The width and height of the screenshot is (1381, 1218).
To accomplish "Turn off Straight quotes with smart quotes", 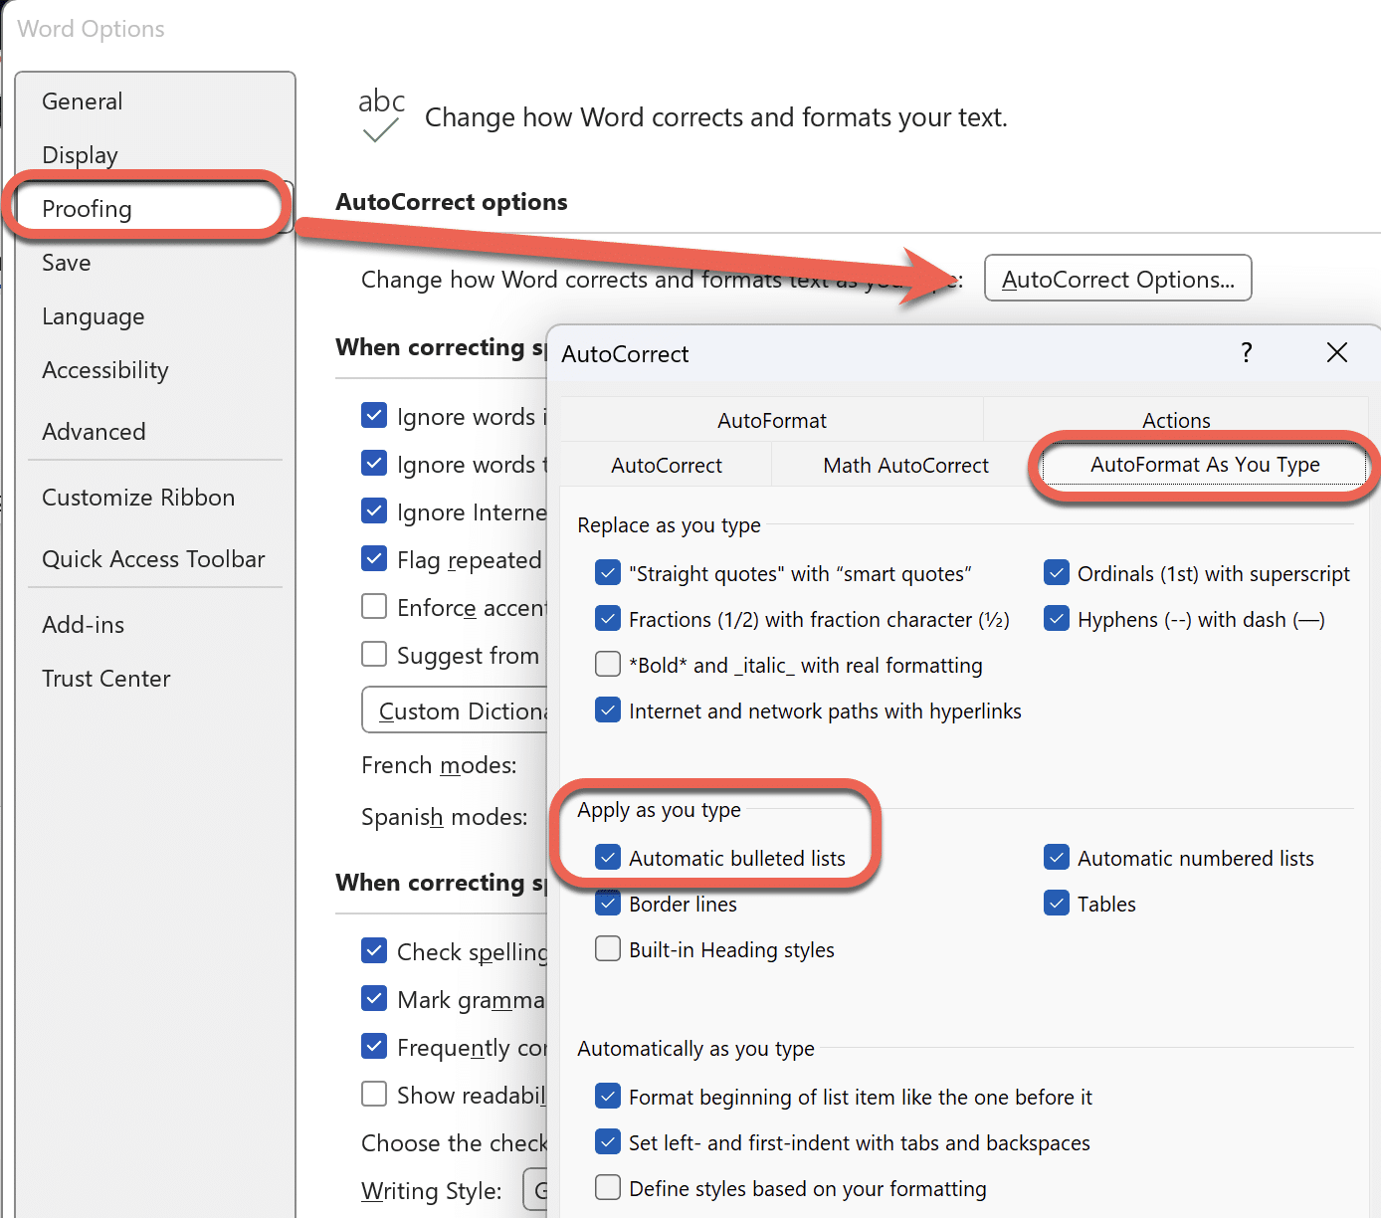I will click(x=608, y=573).
